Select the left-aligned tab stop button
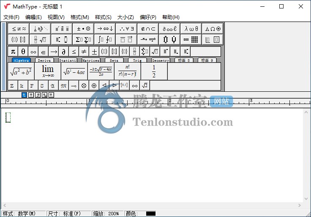This screenshot has width=311, height=217. 24,95
